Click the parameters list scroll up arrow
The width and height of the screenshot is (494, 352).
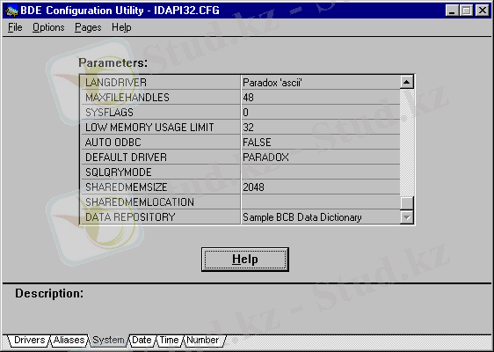click(406, 83)
